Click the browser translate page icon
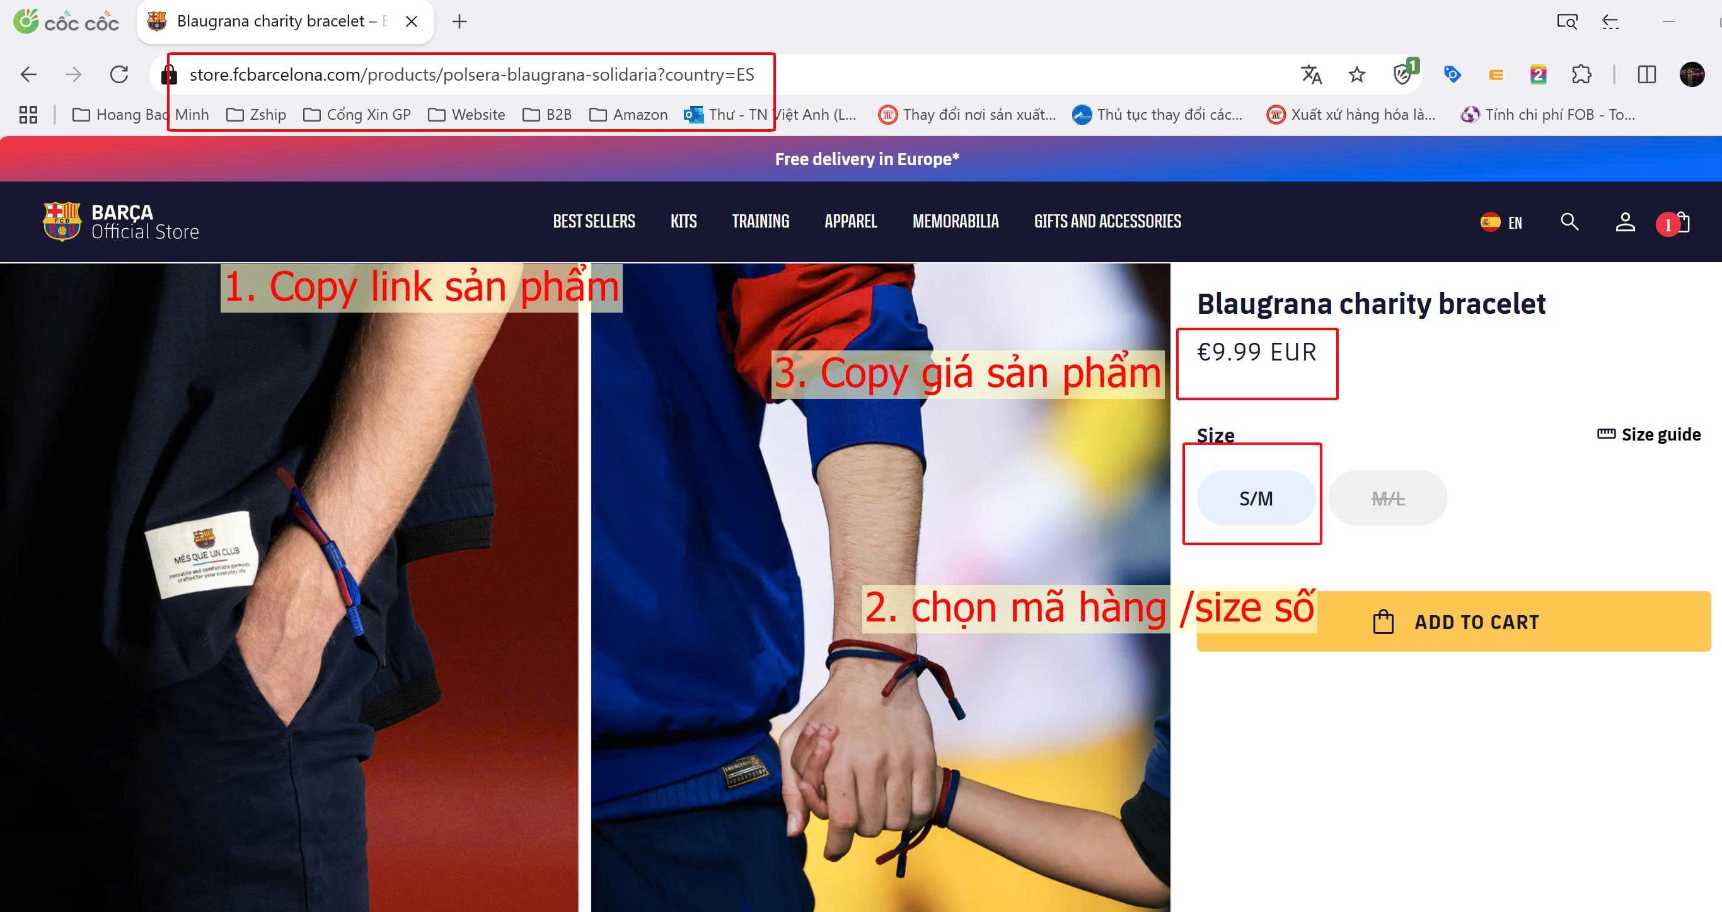 1311,74
